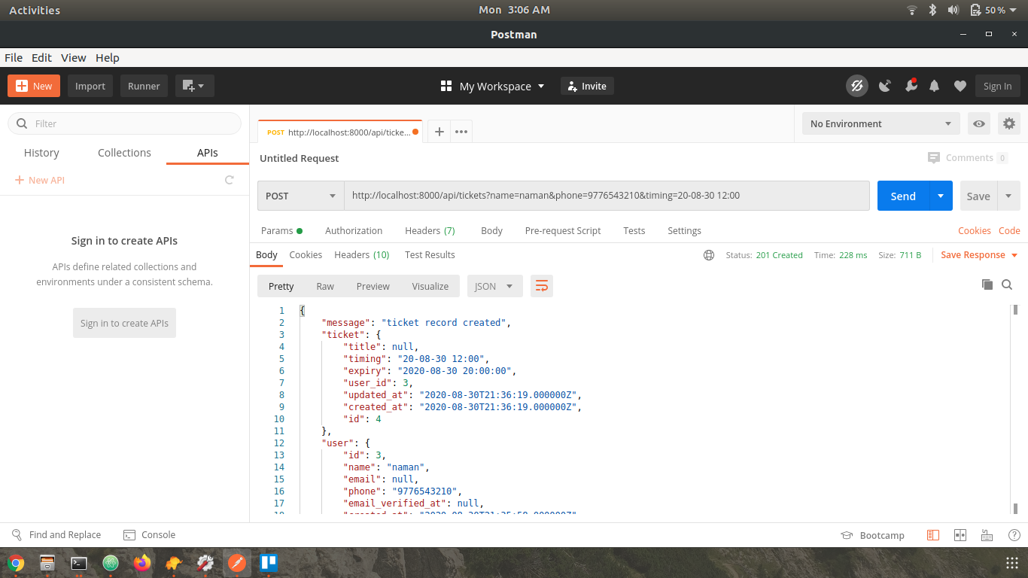Image resolution: width=1028 pixels, height=578 pixels.
Task: Click the heart icon in header
Action: point(960,86)
